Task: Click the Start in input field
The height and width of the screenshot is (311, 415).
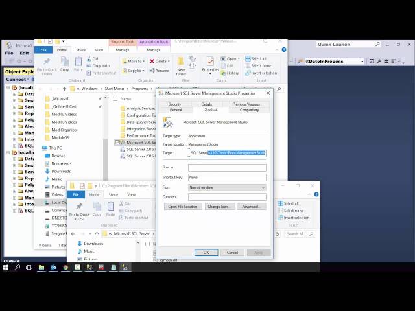Action: pyautogui.click(x=227, y=167)
